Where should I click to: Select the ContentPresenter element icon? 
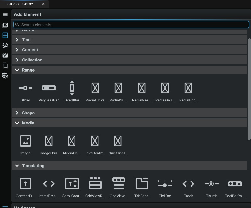(x=25, y=184)
